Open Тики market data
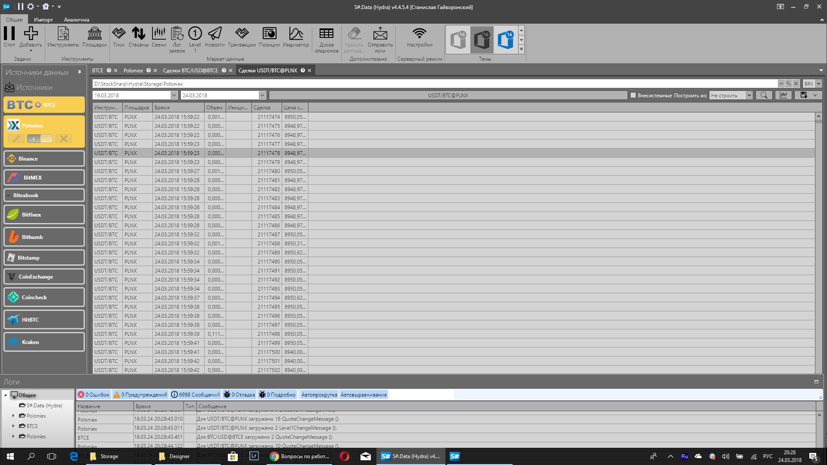The height and width of the screenshot is (465, 827). (x=119, y=37)
